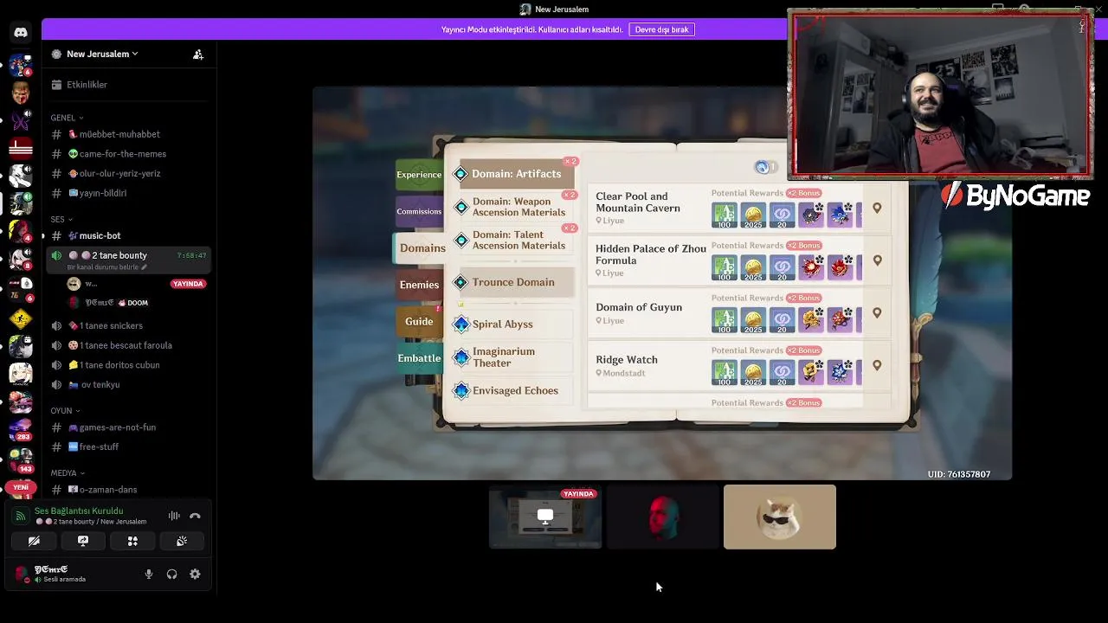Image resolution: width=1108 pixels, height=623 pixels.
Task: Click Mora reward in Domain of Guyun row
Action: coord(753,320)
